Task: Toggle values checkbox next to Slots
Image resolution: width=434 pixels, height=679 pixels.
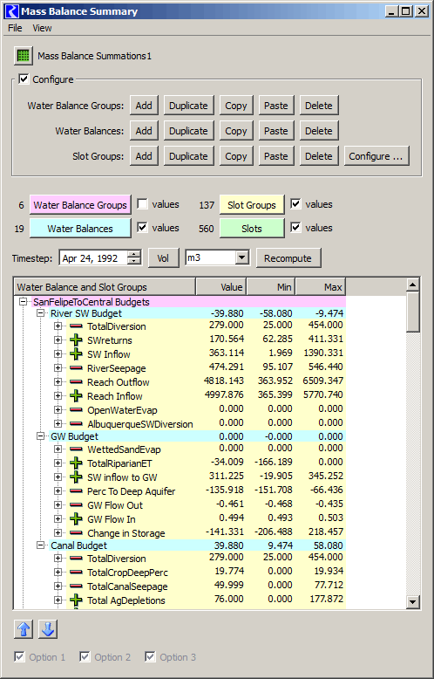Action: (x=295, y=227)
